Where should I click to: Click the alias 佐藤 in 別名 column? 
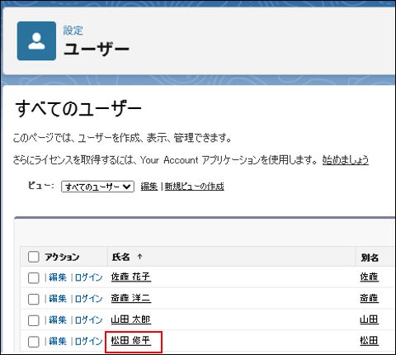(x=370, y=277)
